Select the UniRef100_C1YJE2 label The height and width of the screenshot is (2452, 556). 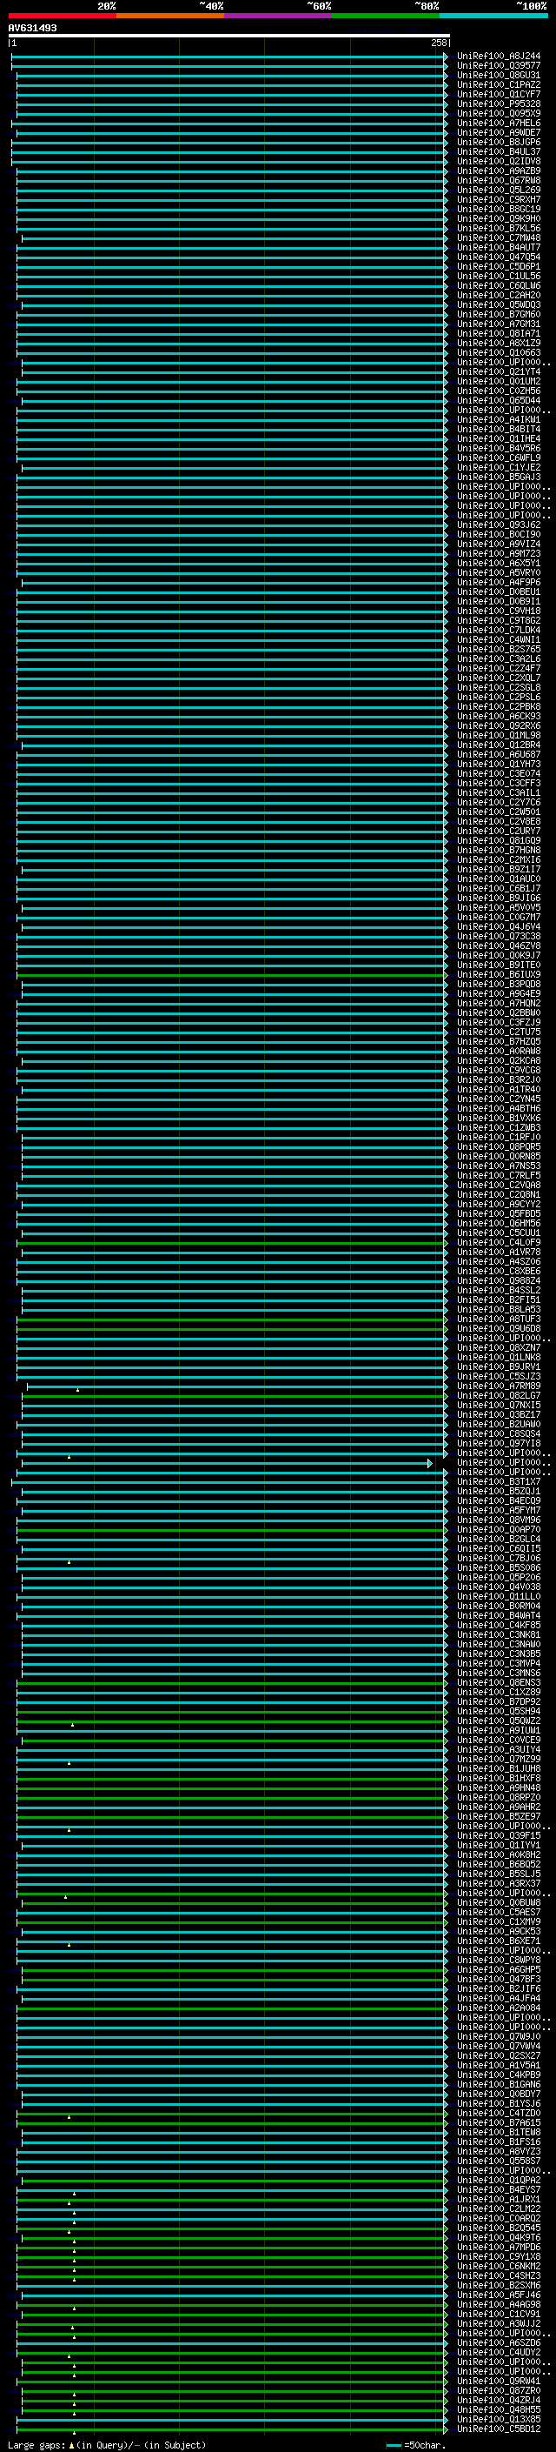pyautogui.click(x=498, y=467)
